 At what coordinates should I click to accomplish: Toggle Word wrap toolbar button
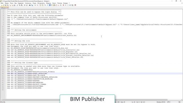click(45, 5)
